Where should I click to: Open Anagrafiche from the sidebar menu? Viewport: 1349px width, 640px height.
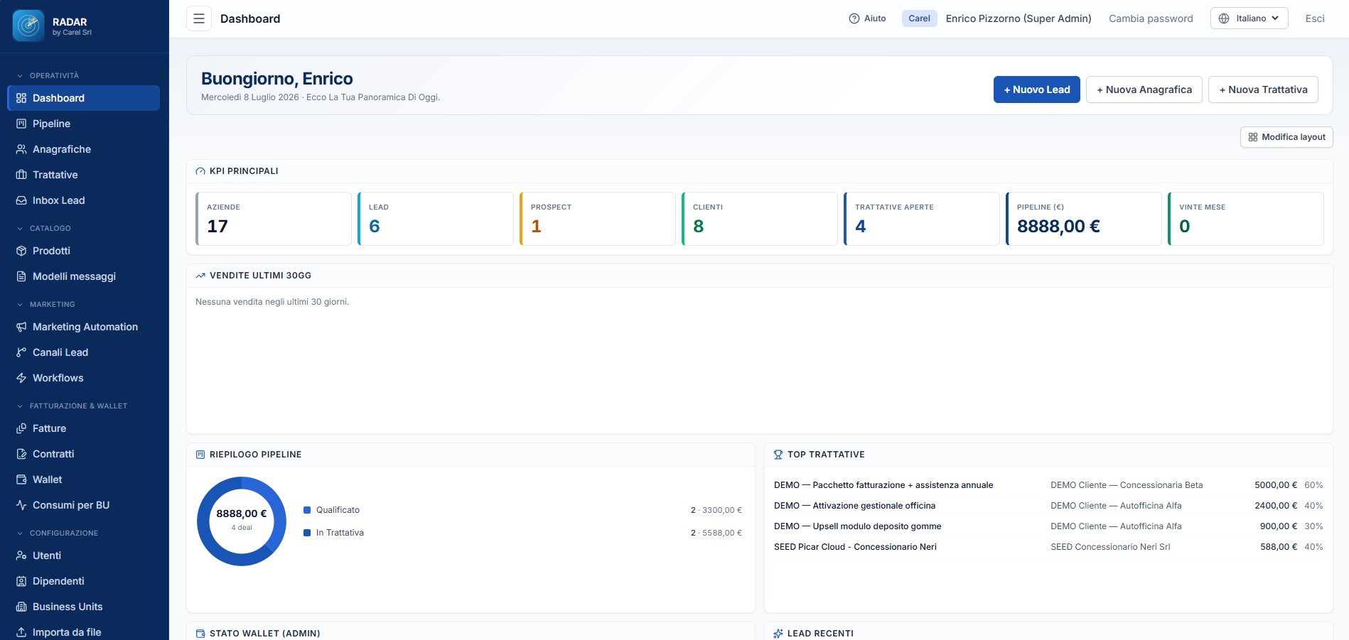(x=83, y=149)
